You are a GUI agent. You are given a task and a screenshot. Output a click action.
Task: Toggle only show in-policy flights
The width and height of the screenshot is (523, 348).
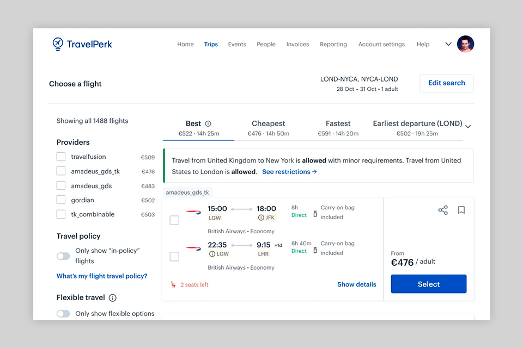(x=63, y=256)
